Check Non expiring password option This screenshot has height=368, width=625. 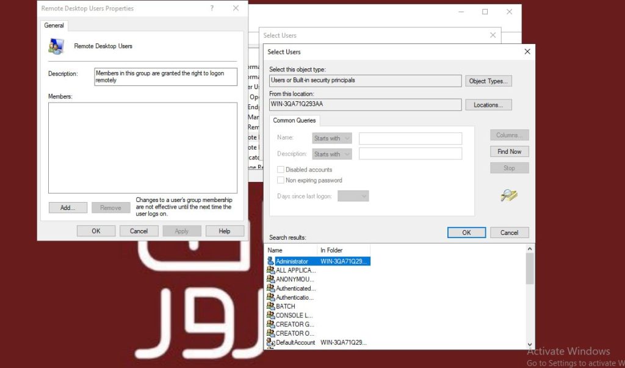281,180
